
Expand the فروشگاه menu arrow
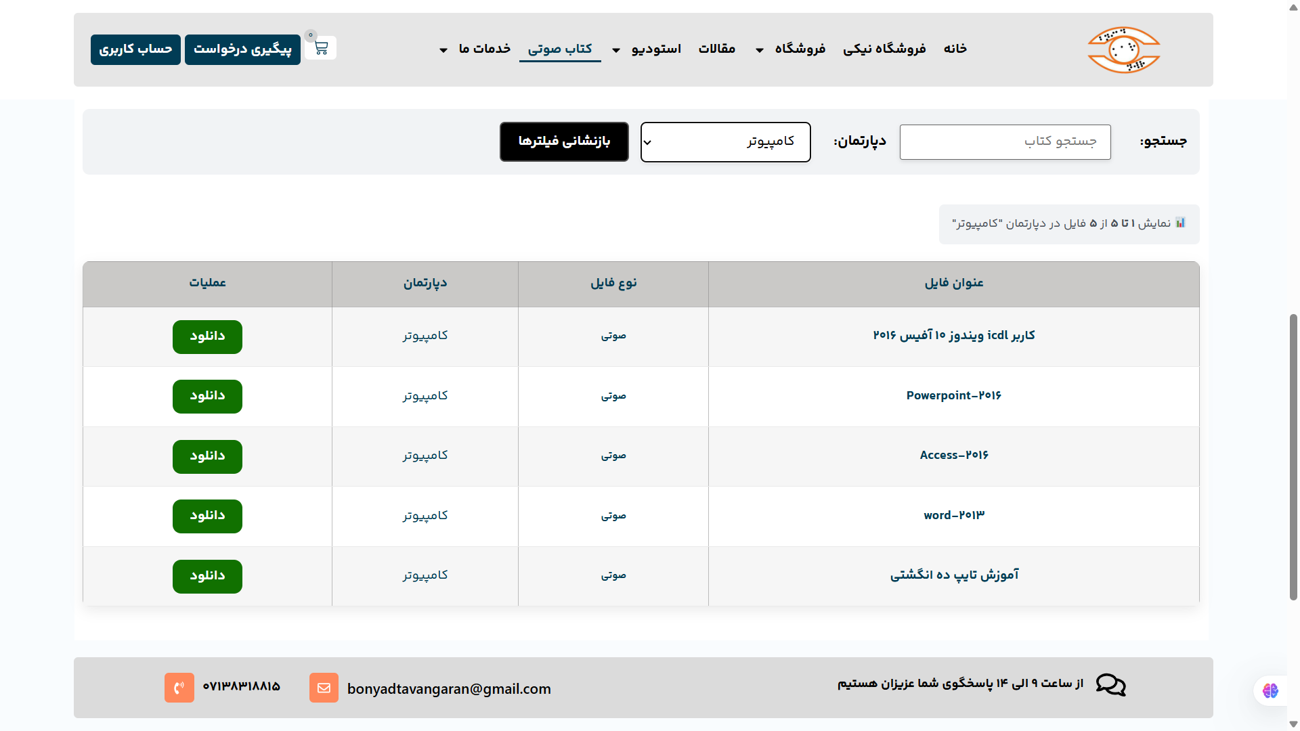pyautogui.click(x=760, y=50)
